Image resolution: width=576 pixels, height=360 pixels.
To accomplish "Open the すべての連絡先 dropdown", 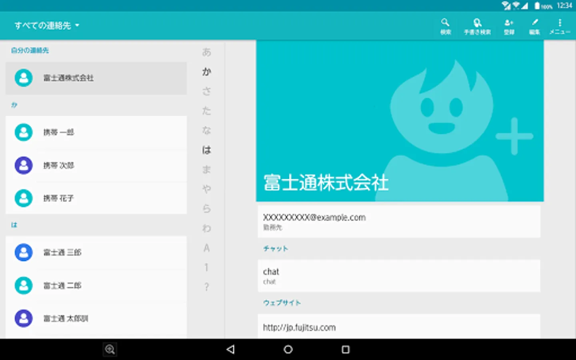I will tap(47, 26).
